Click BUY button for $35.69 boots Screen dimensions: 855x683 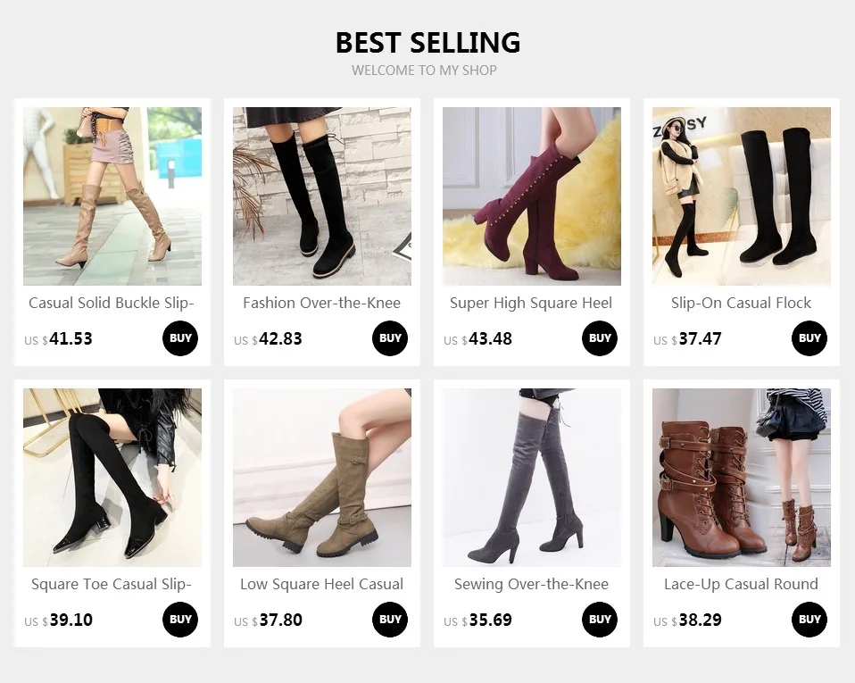(600, 620)
